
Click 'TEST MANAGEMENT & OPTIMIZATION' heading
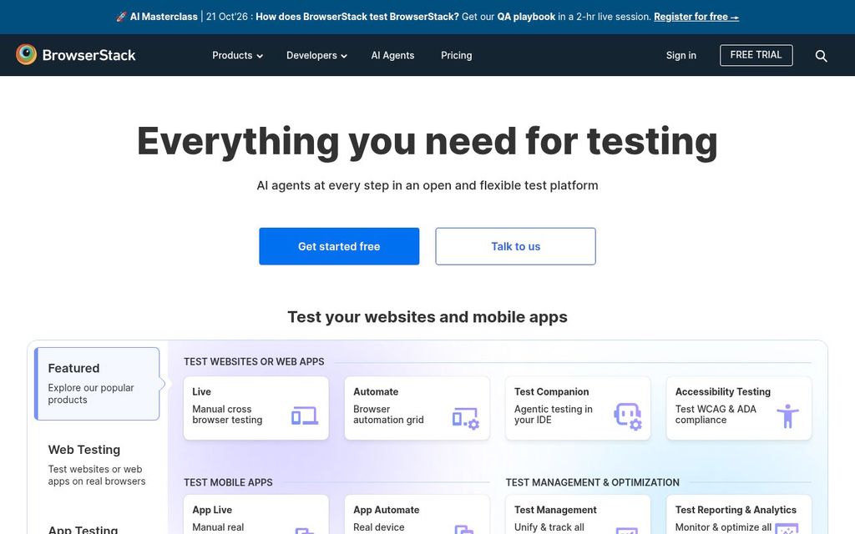(x=592, y=483)
